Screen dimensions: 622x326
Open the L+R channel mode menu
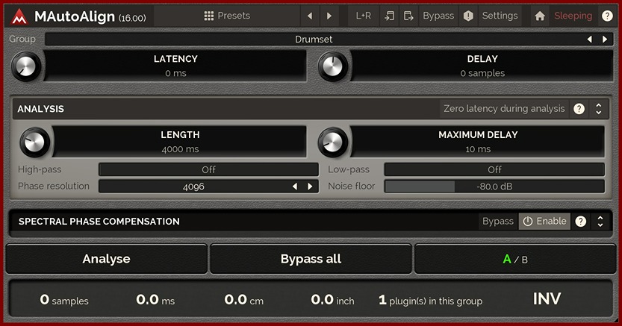click(x=363, y=16)
